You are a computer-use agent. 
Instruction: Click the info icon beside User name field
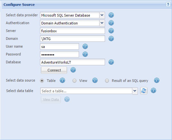tap(85, 46)
